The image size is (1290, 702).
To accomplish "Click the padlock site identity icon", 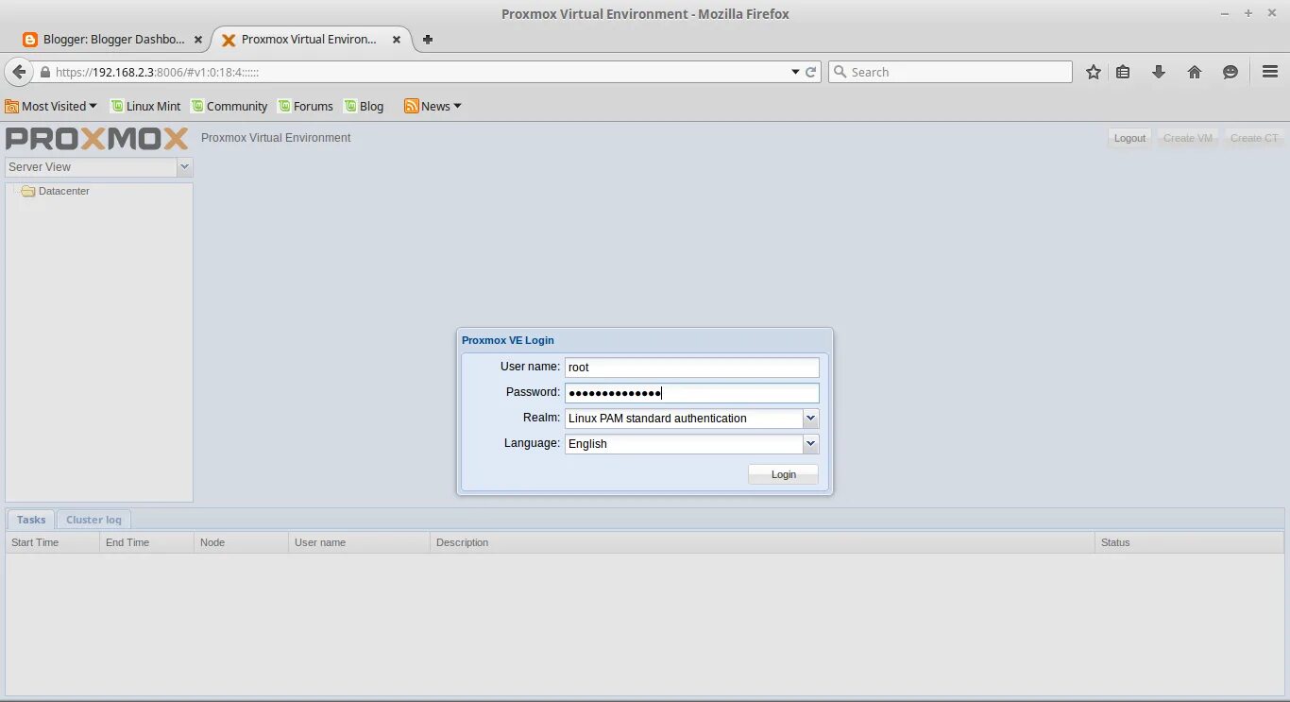I will 44,72.
